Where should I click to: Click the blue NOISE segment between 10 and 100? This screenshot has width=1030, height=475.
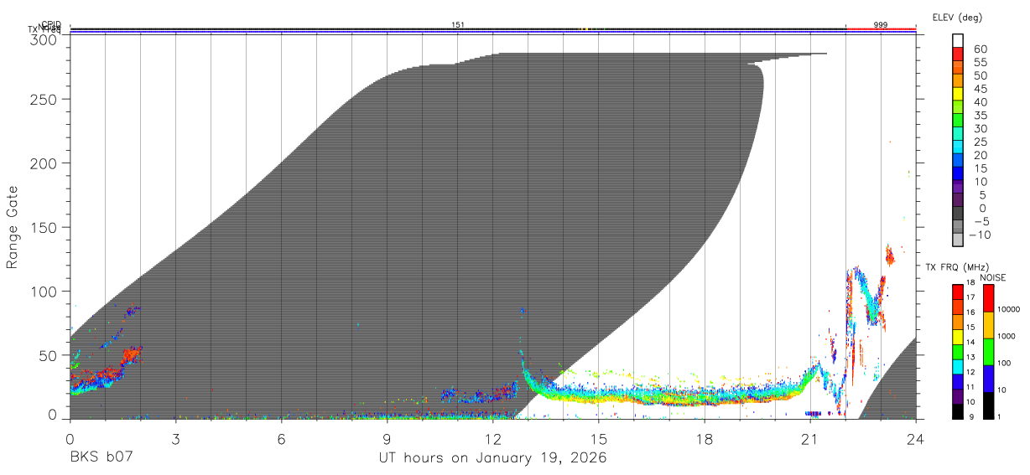coord(987,378)
